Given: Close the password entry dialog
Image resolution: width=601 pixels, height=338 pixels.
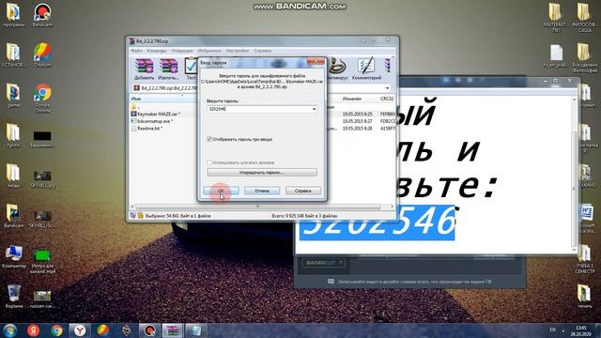Looking at the screenshot, I should coord(316,62).
